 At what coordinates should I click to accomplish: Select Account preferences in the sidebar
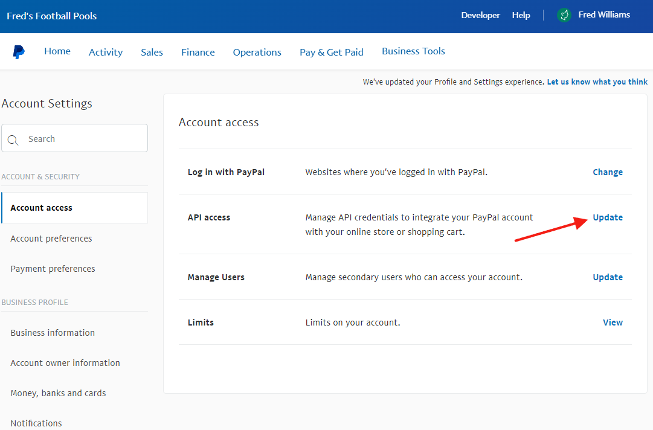(x=51, y=239)
